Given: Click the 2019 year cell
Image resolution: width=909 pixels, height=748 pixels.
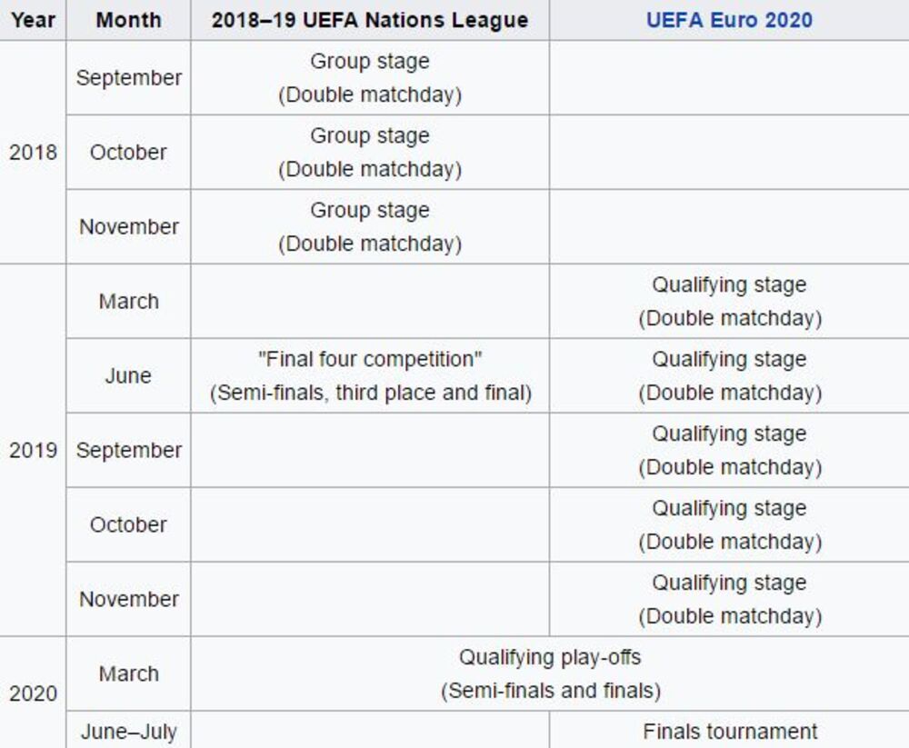Looking at the screenshot, I should tap(33, 450).
